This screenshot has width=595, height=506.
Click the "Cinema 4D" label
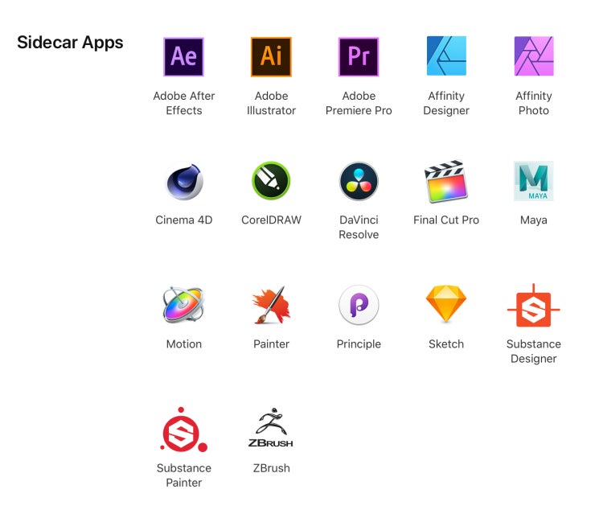pos(184,220)
